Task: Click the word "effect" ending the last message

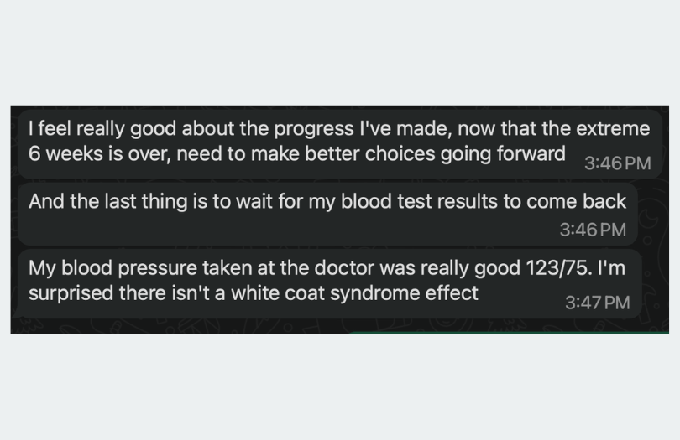Action: pyautogui.click(x=452, y=293)
